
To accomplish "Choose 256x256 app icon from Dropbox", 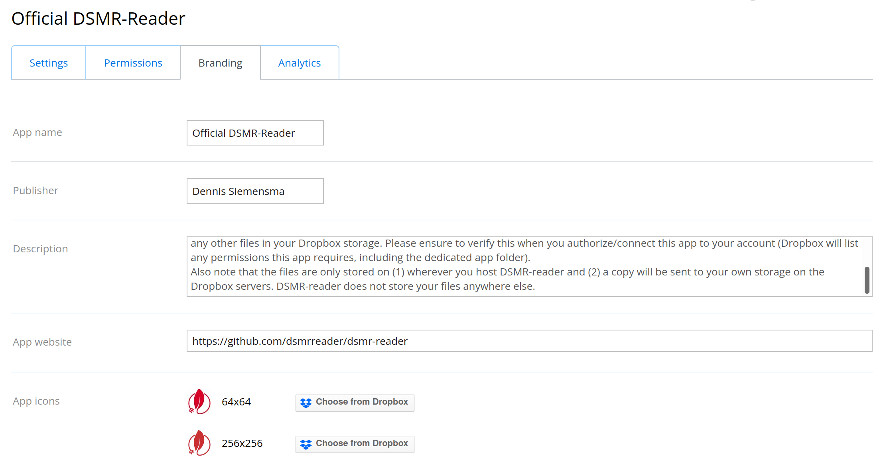I will (x=354, y=443).
